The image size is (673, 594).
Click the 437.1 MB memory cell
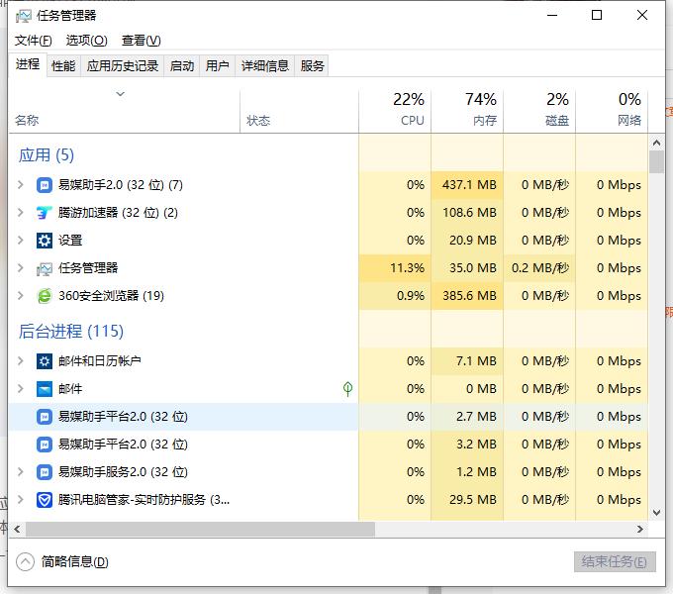click(x=467, y=185)
